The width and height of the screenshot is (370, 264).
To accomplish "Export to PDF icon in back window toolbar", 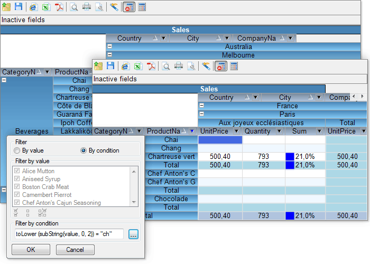I will [59, 7].
